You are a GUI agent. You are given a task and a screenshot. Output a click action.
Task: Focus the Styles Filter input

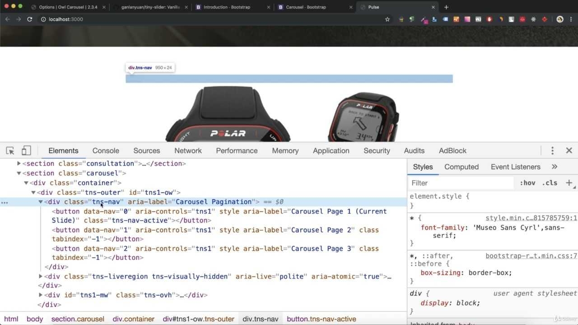point(461,183)
